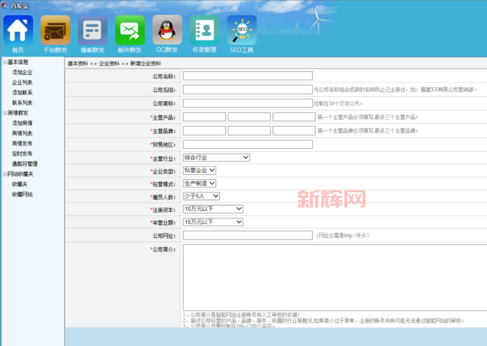Open the 千站群发 envelope icon
Image resolution: width=487 pixels, height=346 pixels.
(x=55, y=30)
